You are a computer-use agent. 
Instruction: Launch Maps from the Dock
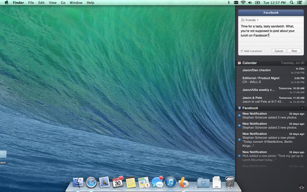(x=144, y=182)
